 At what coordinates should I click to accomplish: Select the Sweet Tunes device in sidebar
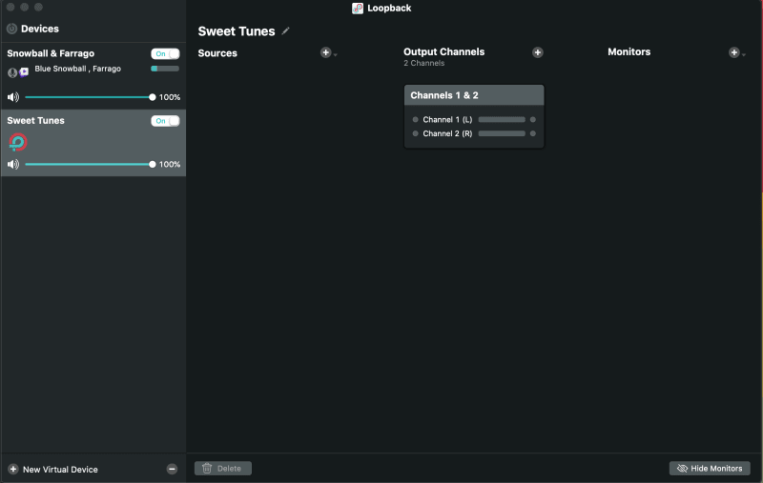point(93,143)
